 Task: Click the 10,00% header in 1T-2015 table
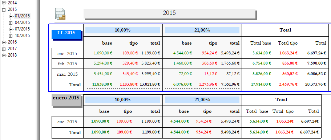point(123,30)
